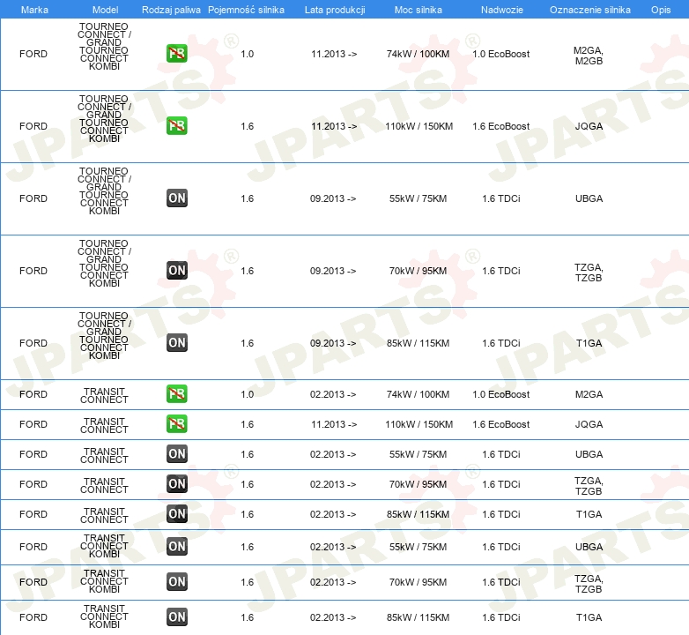The width and height of the screenshot is (689, 635).
Task: Click the Rodzaj paliwa column header
Action: point(171,10)
